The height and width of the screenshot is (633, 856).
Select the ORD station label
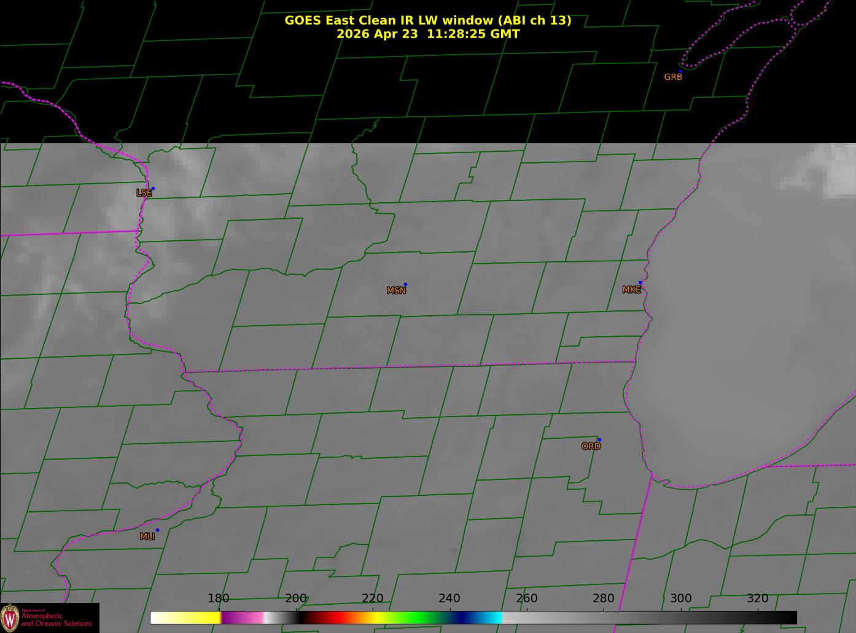coord(591,446)
